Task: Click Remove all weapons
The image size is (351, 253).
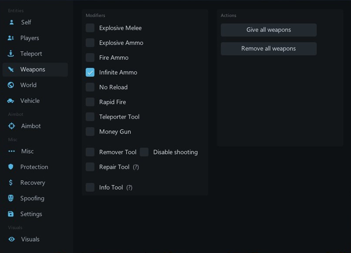Action: point(268,48)
